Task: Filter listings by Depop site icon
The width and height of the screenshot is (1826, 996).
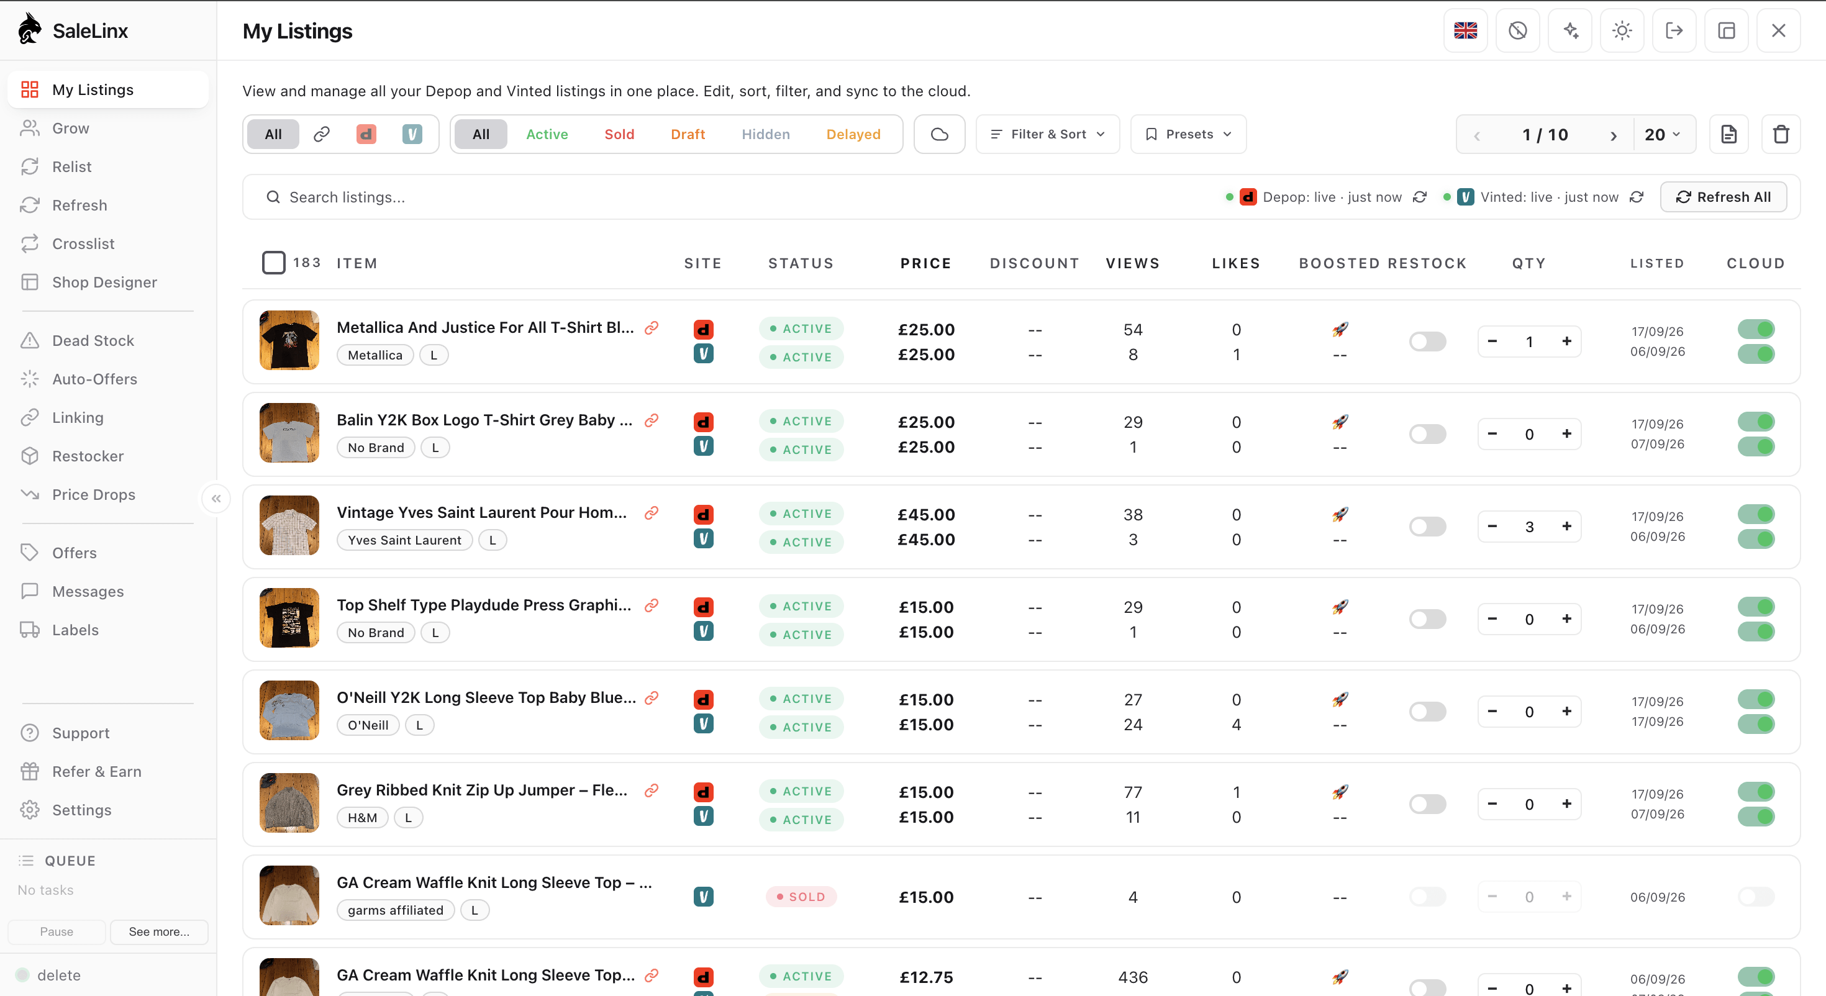Action: pyautogui.click(x=366, y=134)
